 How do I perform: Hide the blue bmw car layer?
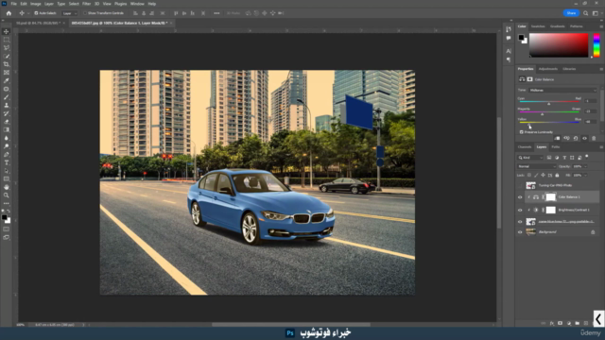click(520, 222)
